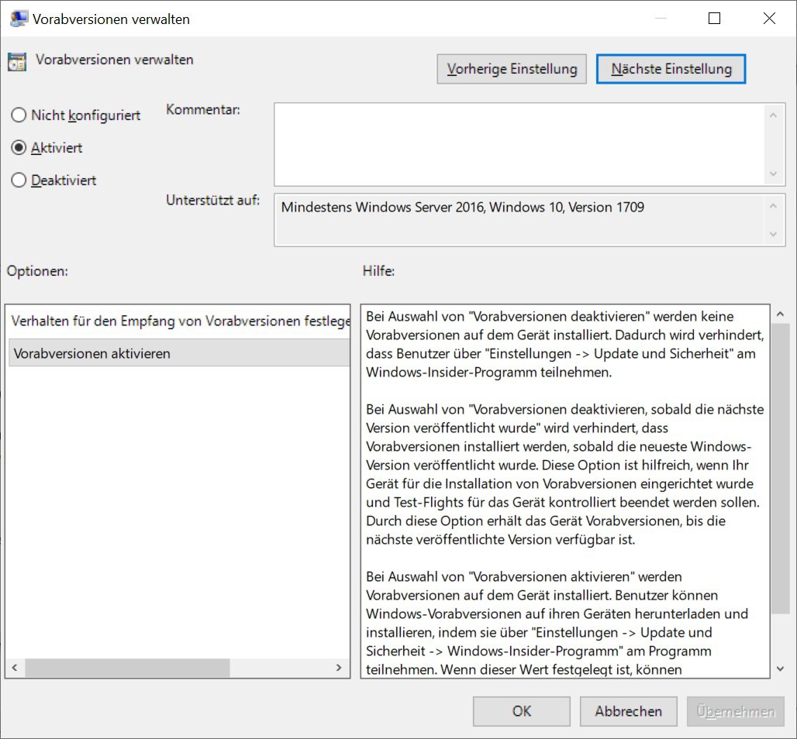
Task: Select the "Deaktiviert" radio button
Action: [x=17, y=180]
